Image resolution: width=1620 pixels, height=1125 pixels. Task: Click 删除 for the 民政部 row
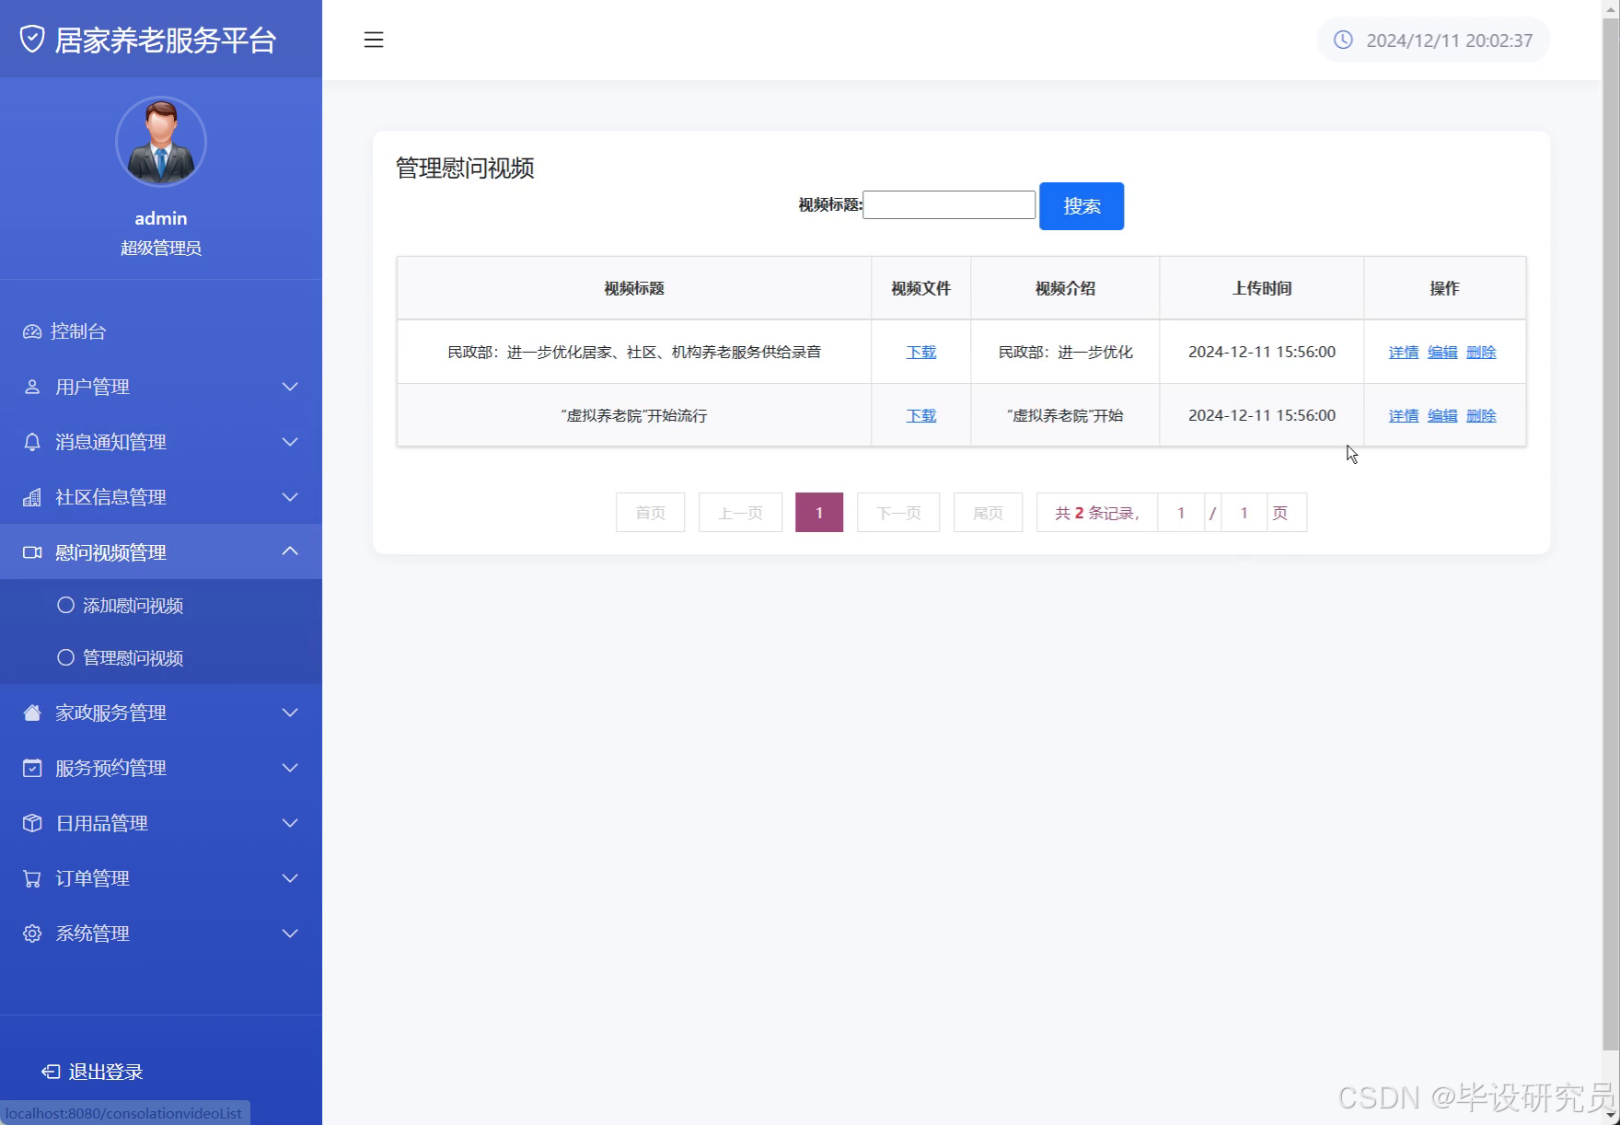1481,352
